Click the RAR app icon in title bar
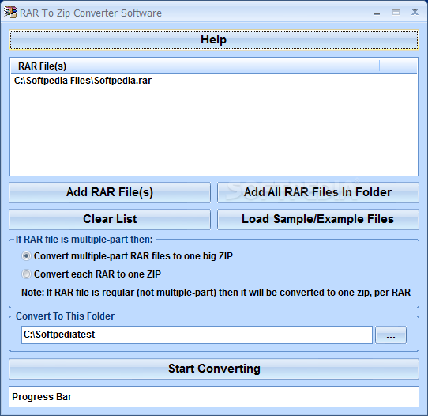Image resolution: width=428 pixels, height=416 pixels. (10, 13)
